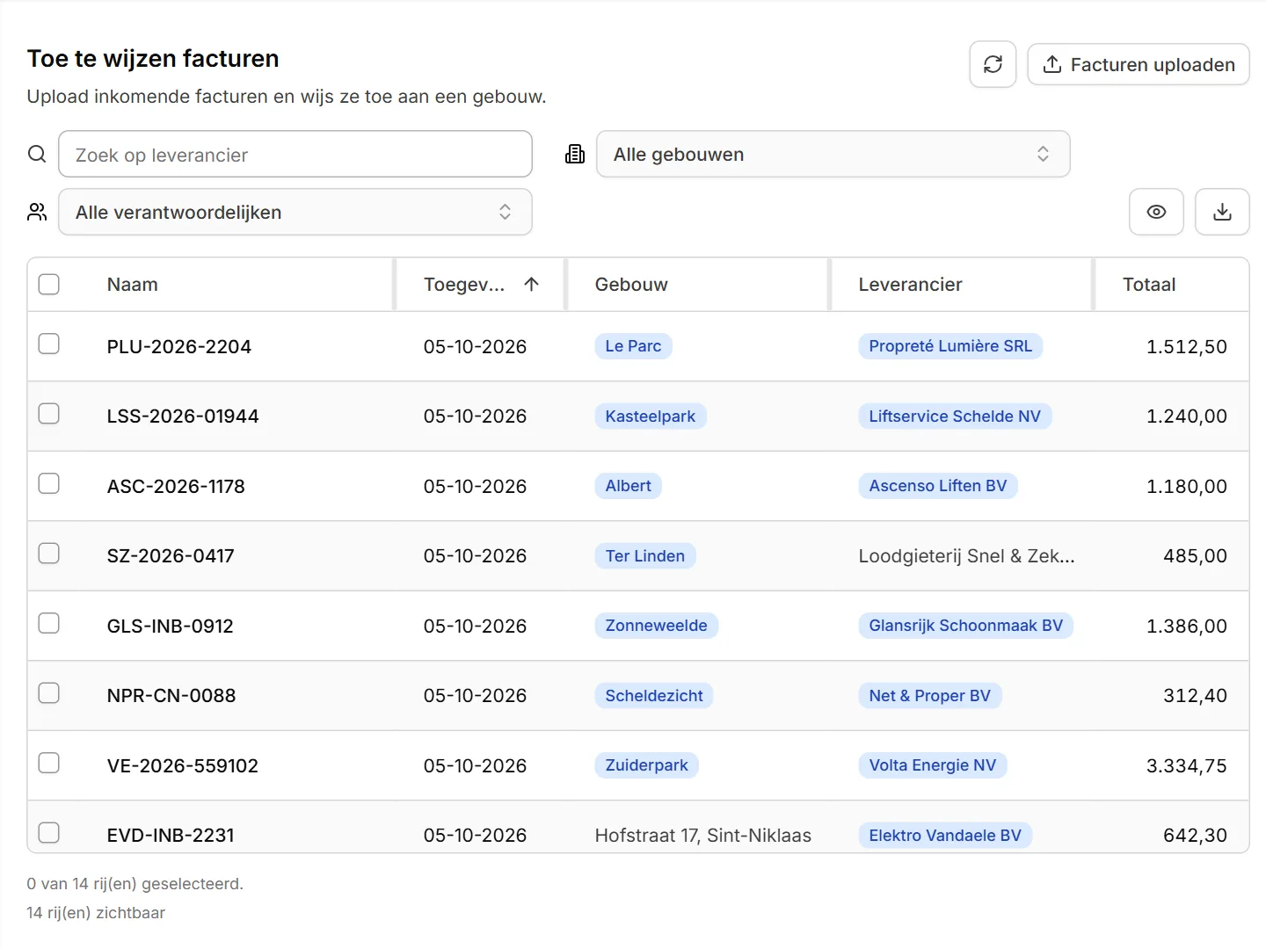Select the SZ-2026-0417 row checkbox

(x=49, y=553)
